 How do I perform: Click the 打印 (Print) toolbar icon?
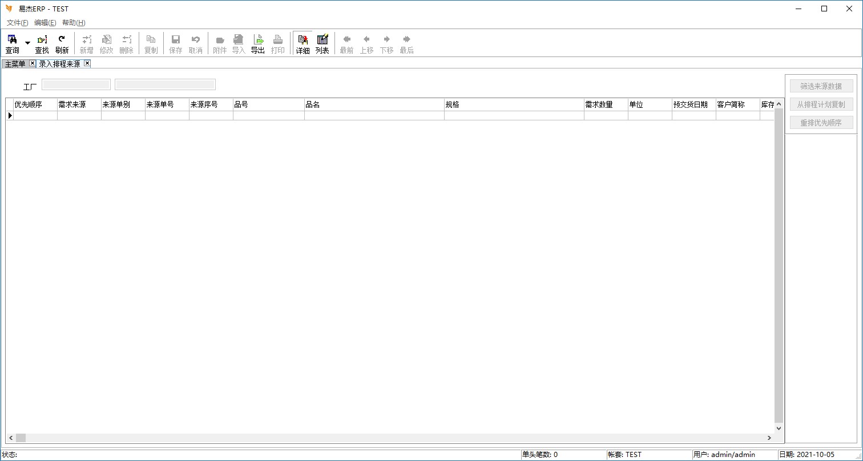click(278, 44)
